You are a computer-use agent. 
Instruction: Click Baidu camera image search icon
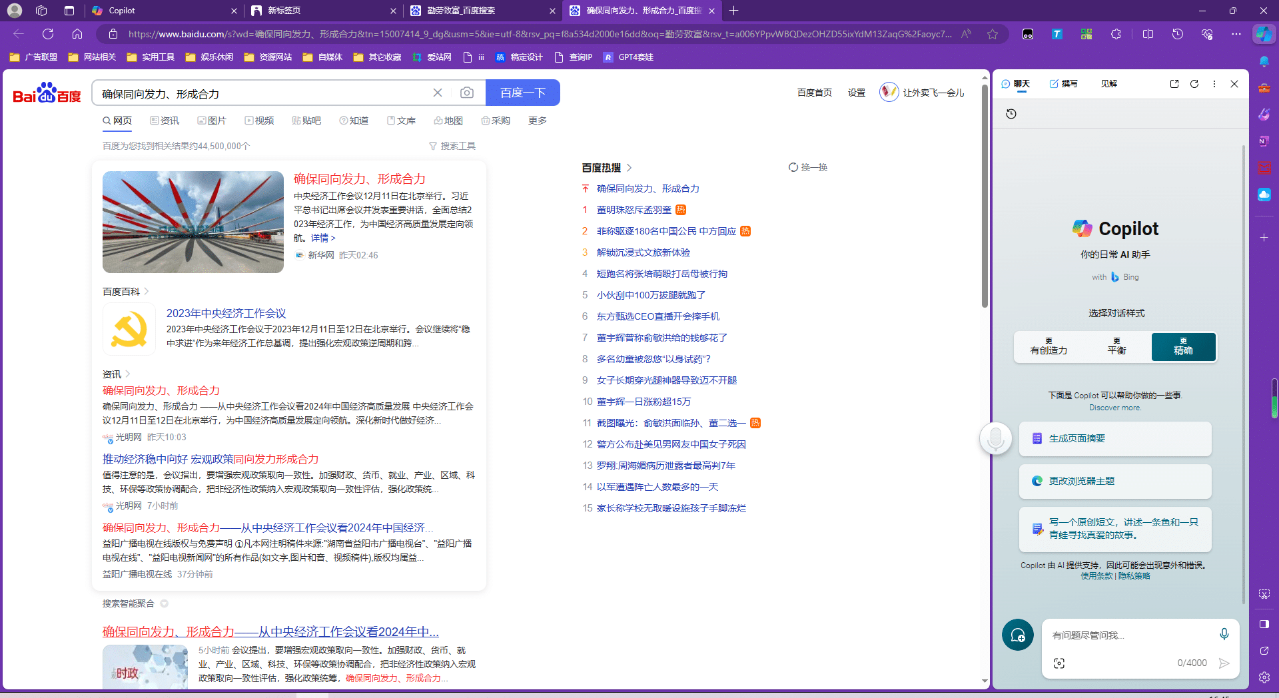[467, 93]
